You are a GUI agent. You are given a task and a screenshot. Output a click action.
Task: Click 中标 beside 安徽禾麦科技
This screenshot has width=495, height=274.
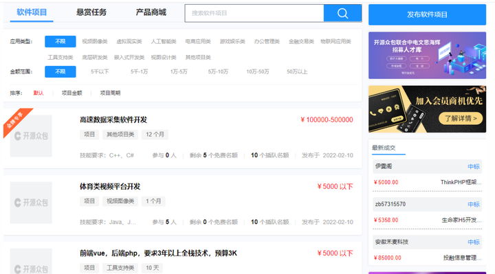tap(474, 242)
